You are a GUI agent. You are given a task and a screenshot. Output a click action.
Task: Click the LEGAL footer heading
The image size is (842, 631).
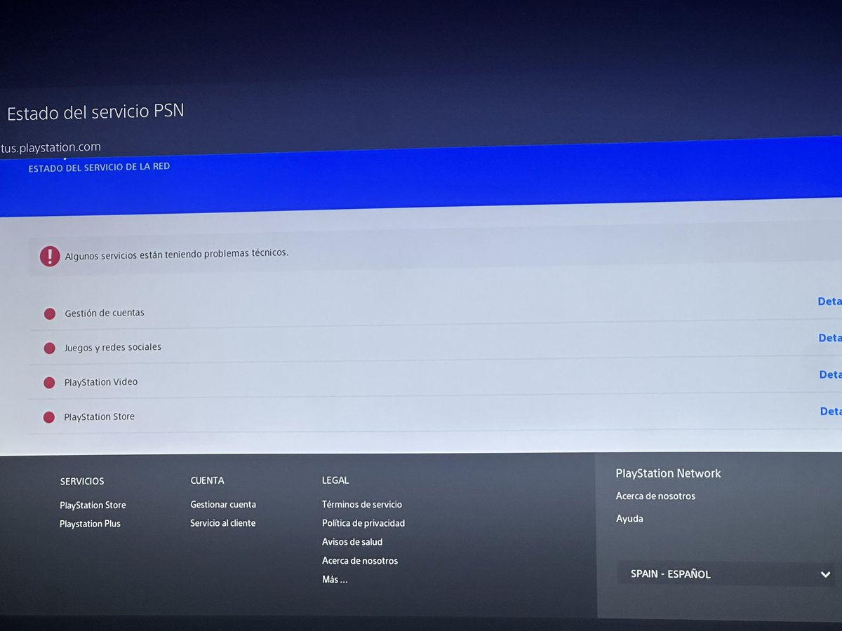coord(335,480)
